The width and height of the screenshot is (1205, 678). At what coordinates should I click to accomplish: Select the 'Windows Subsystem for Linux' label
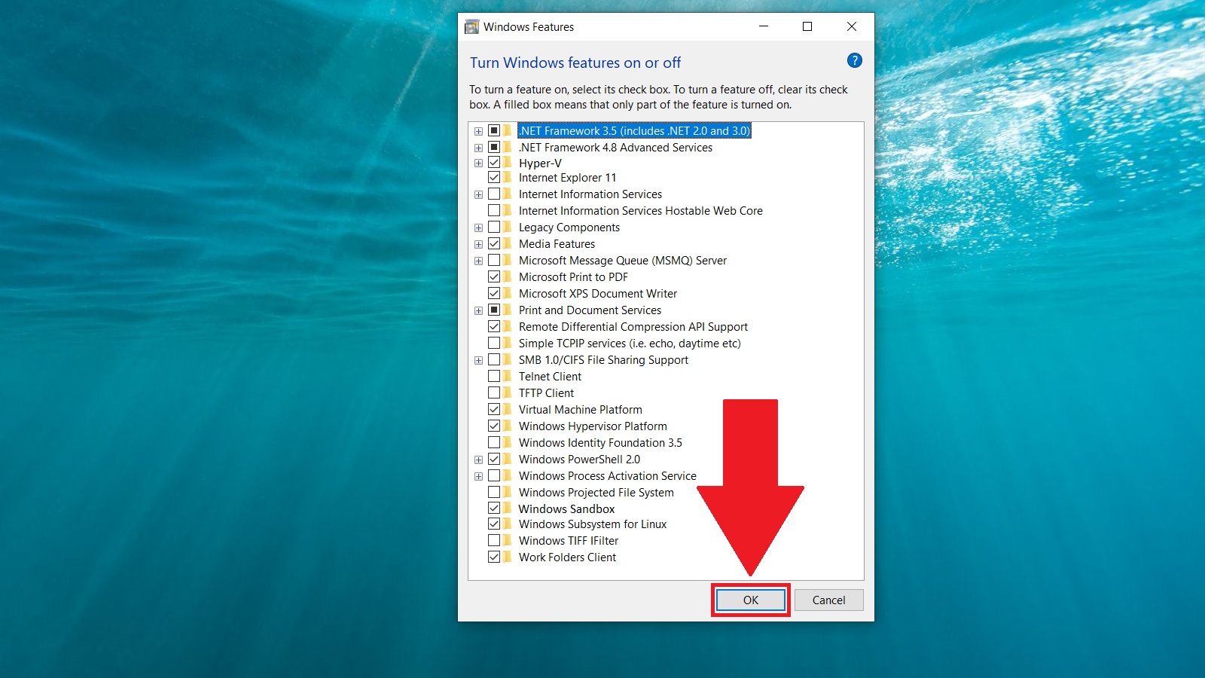[593, 524]
